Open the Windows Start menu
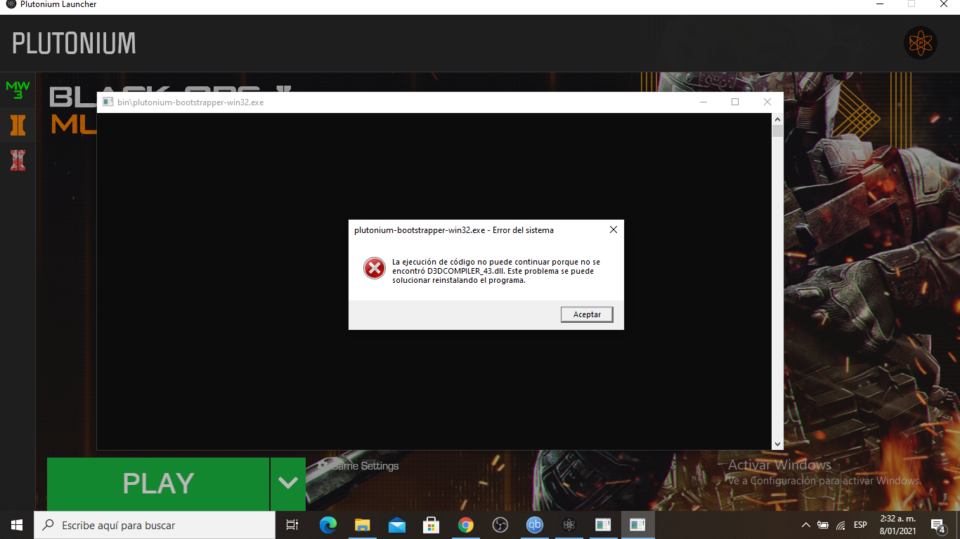The height and width of the screenshot is (539, 960). click(17, 525)
